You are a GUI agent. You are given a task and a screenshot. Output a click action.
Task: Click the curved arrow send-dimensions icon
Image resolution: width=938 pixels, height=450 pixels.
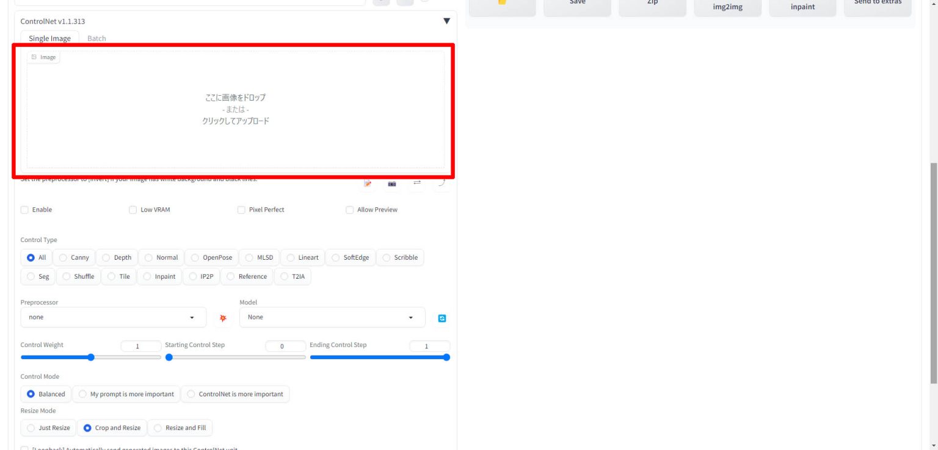click(x=442, y=183)
